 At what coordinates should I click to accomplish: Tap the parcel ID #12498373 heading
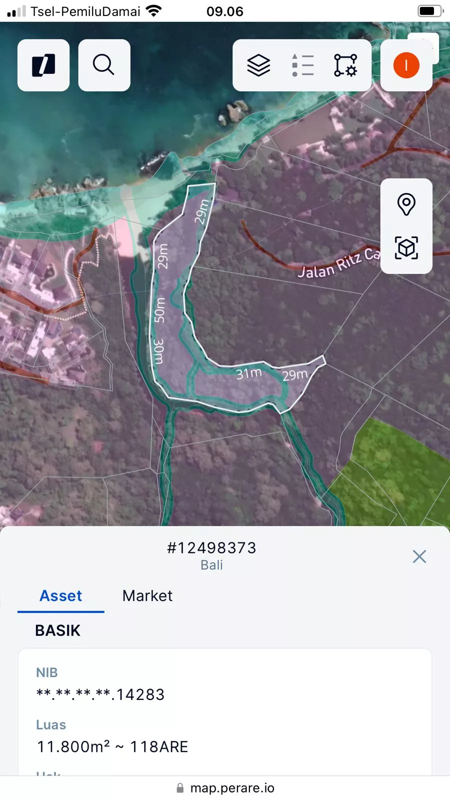pyautogui.click(x=211, y=548)
